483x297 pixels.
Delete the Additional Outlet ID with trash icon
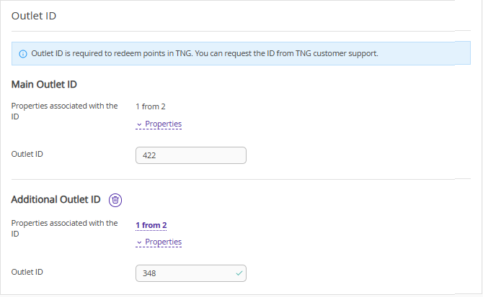pyautogui.click(x=115, y=200)
